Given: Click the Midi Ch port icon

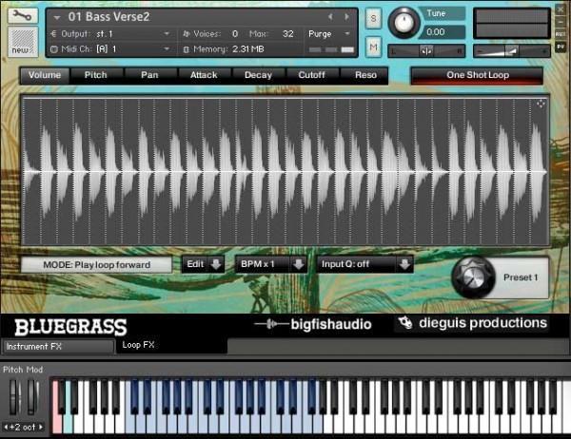Looking at the screenshot, I should (x=54, y=49).
